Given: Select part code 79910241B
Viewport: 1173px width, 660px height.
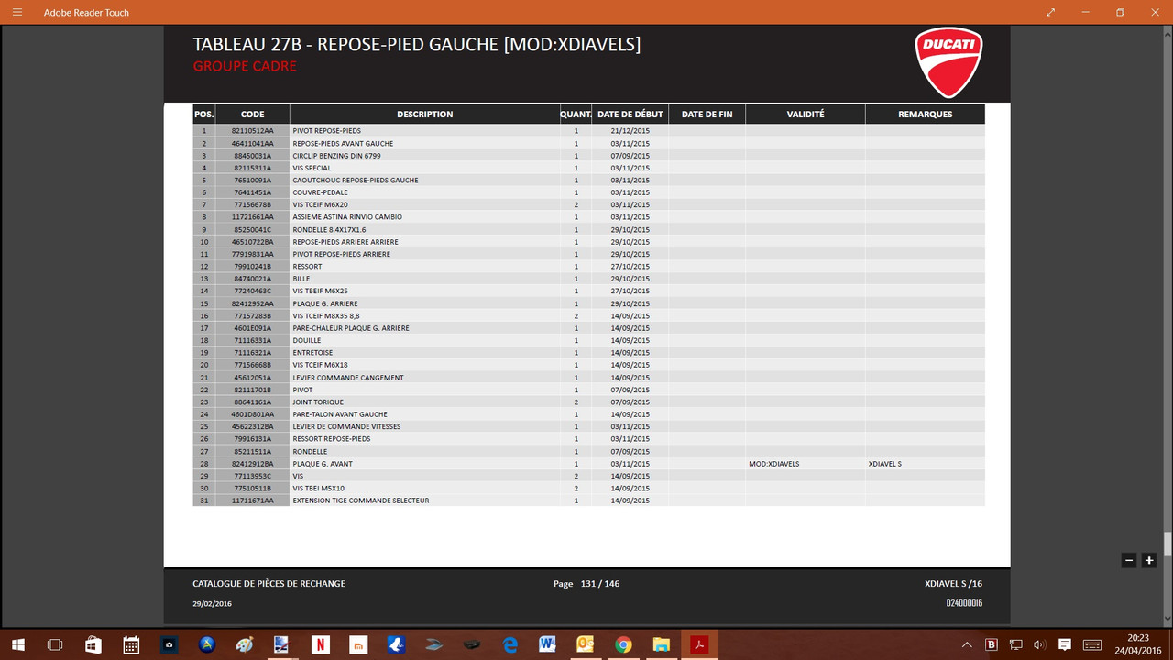Looking at the screenshot, I should coord(252,267).
